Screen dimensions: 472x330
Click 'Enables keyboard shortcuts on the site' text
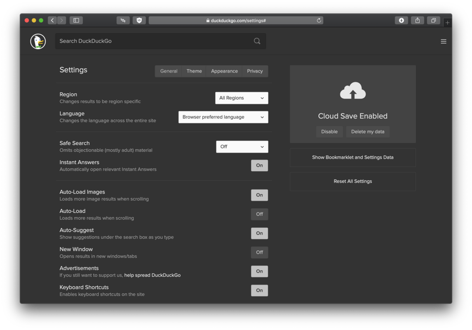(102, 294)
